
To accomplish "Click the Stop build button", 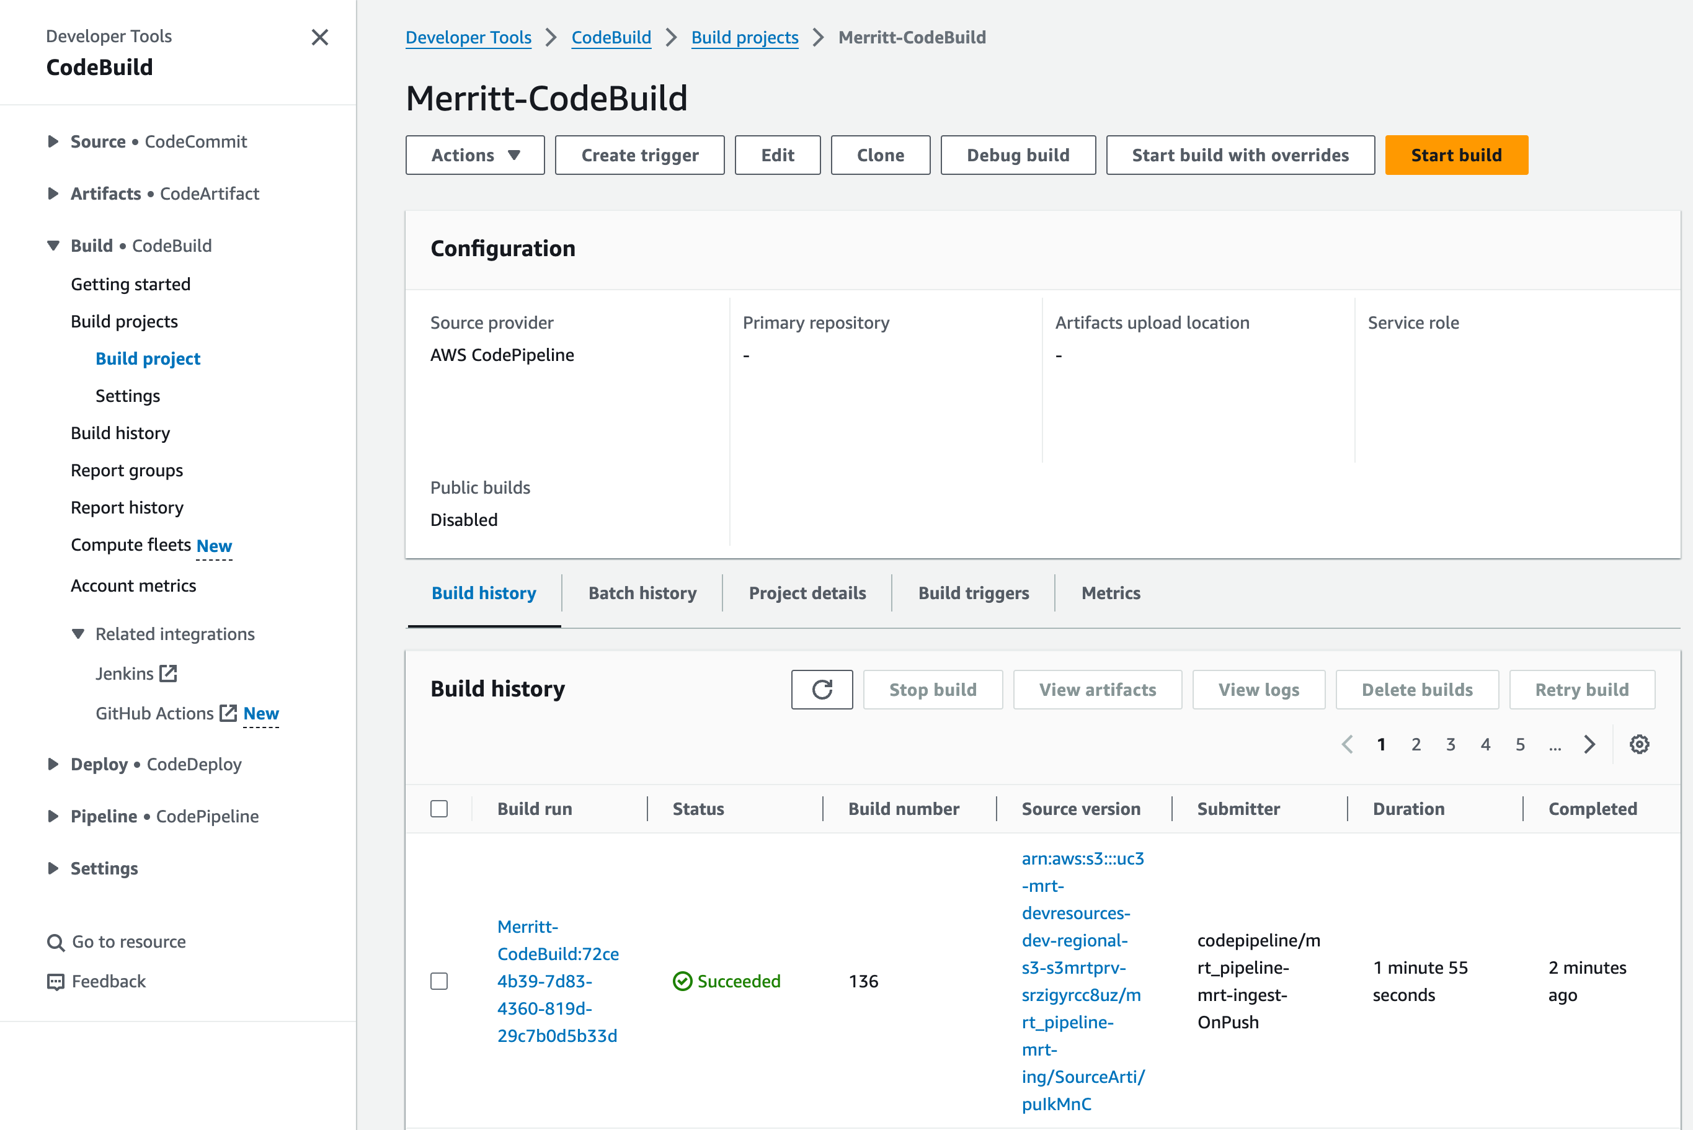I will point(932,689).
